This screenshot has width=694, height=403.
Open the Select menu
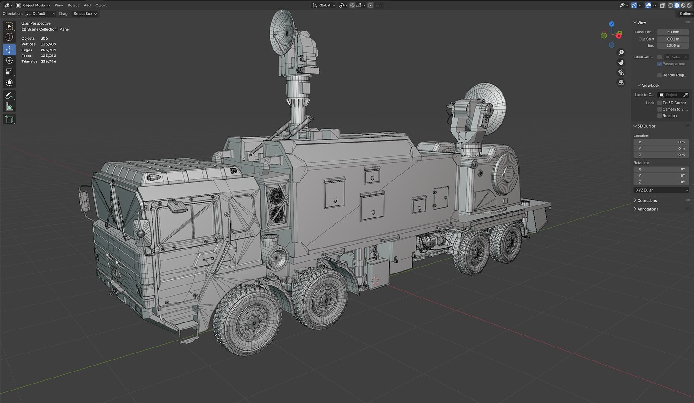(x=73, y=6)
